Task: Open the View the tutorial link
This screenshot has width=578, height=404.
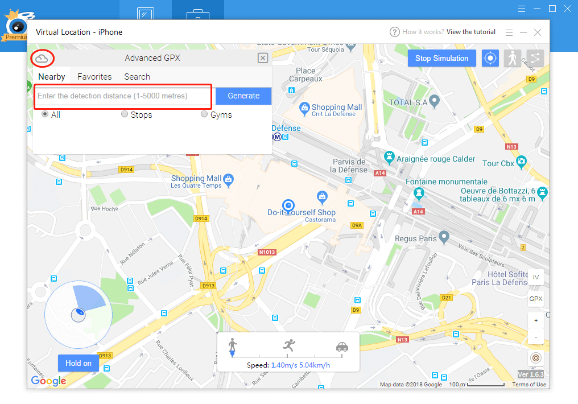Action: (x=470, y=32)
